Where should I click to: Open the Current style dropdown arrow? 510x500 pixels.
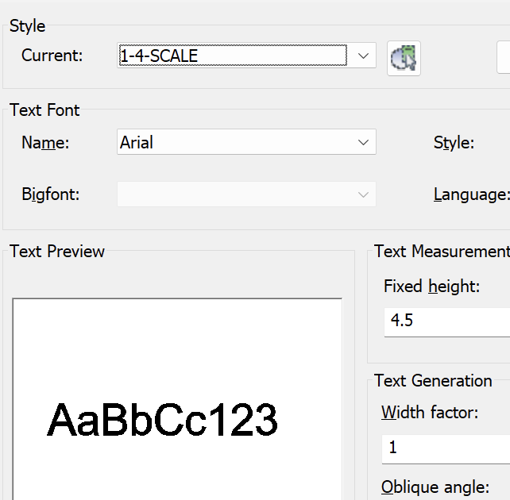pyautogui.click(x=363, y=56)
